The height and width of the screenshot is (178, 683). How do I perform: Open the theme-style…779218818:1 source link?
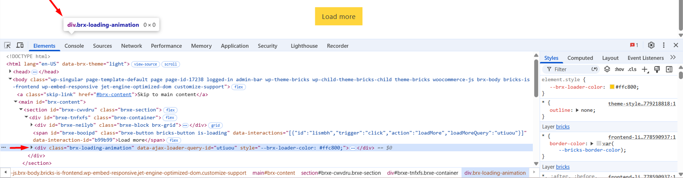(642, 103)
